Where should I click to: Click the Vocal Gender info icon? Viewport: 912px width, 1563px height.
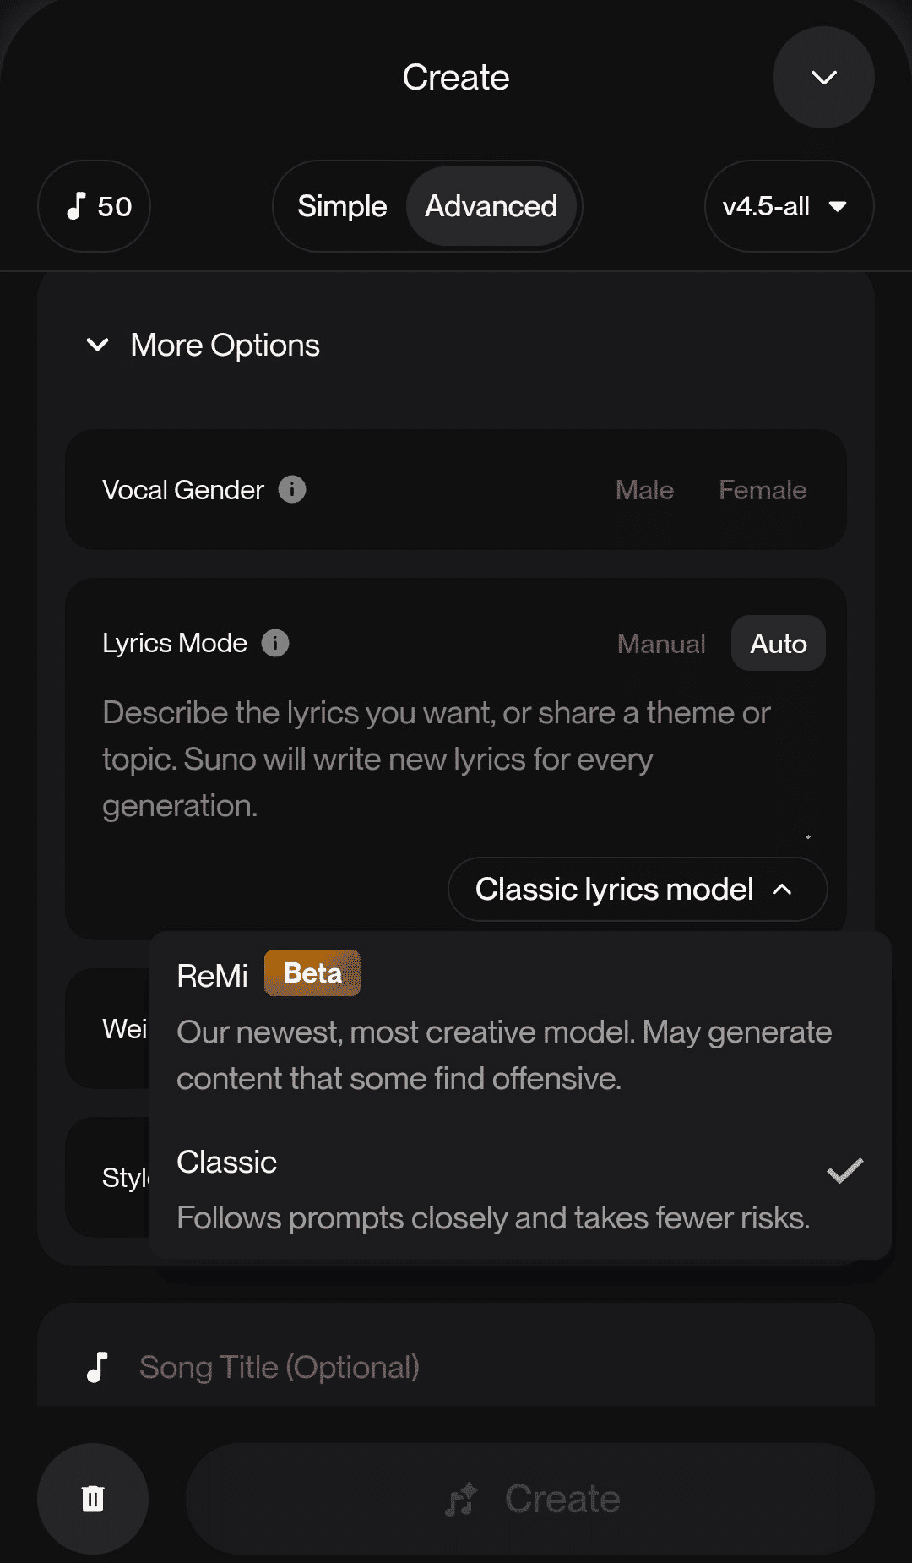tap(292, 489)
